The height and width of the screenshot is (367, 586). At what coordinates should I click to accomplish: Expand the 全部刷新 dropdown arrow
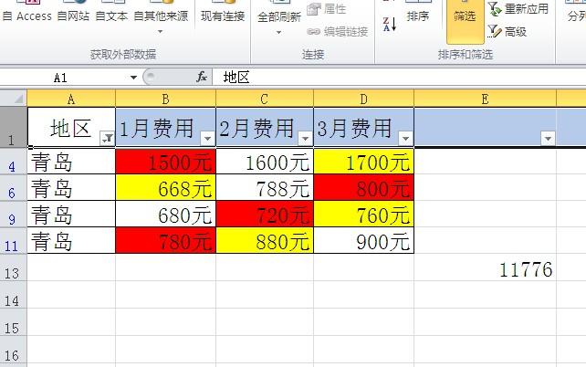click(278, 33)
